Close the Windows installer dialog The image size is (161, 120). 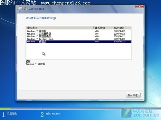tap(139, 6)
